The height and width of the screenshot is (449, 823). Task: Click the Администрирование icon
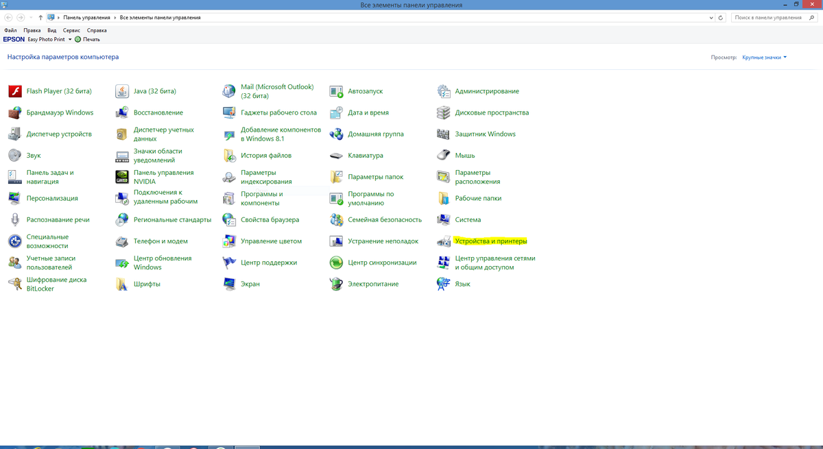pyautogui.click(x=443, y=91)
